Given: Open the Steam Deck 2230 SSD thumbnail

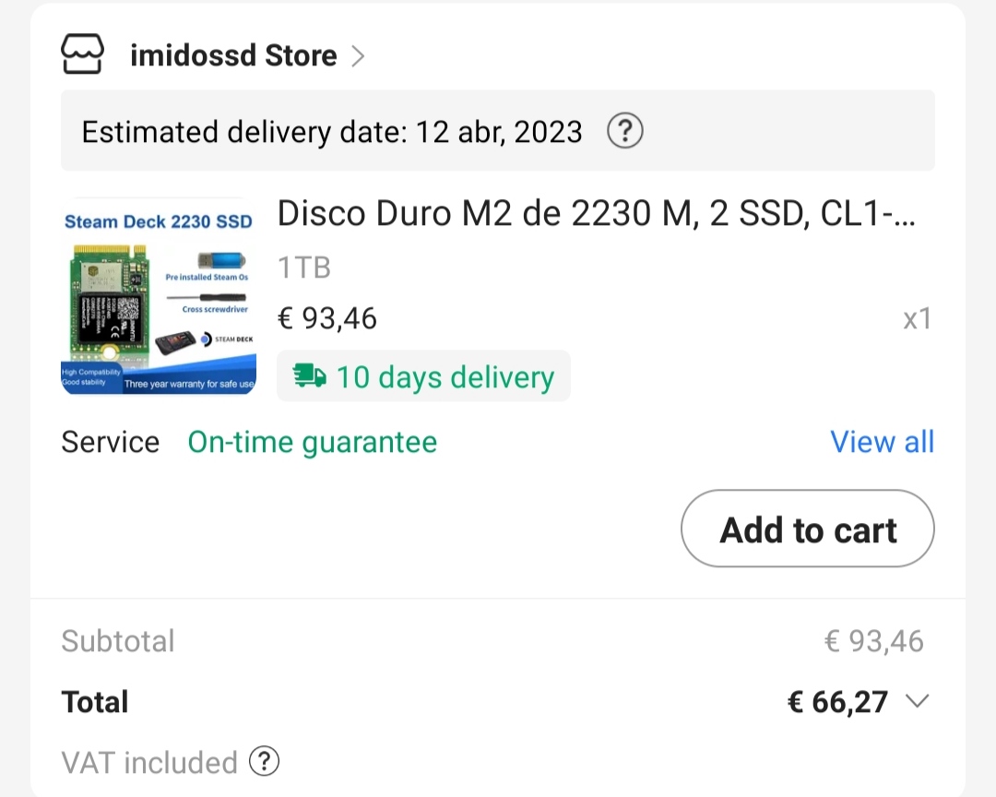Looking at the screenshot, I should click(158, 297).
